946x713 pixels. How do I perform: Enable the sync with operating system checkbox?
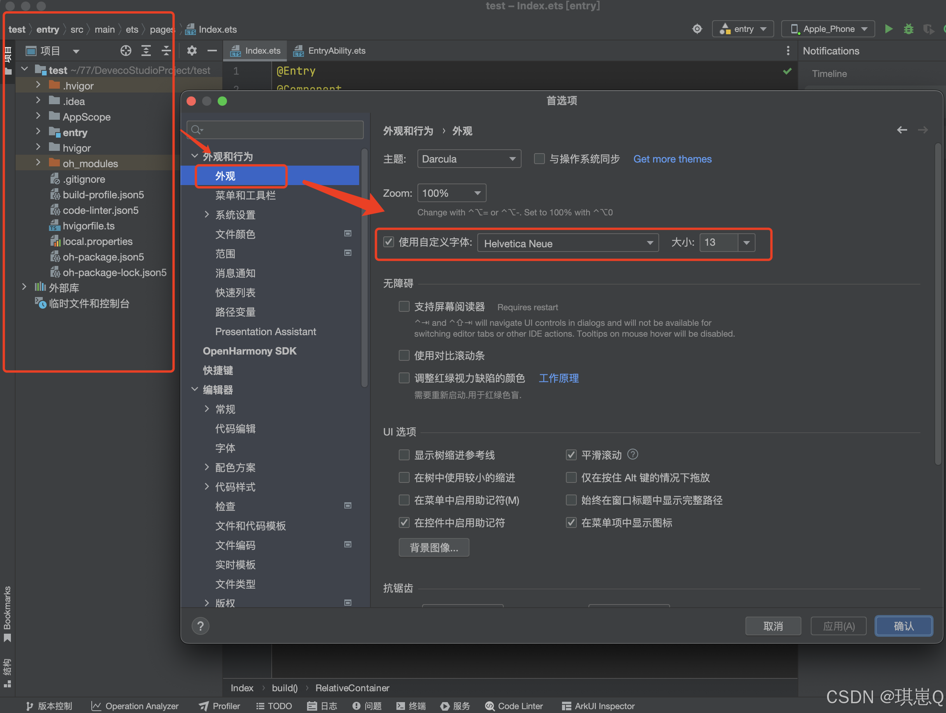[539, 159]
